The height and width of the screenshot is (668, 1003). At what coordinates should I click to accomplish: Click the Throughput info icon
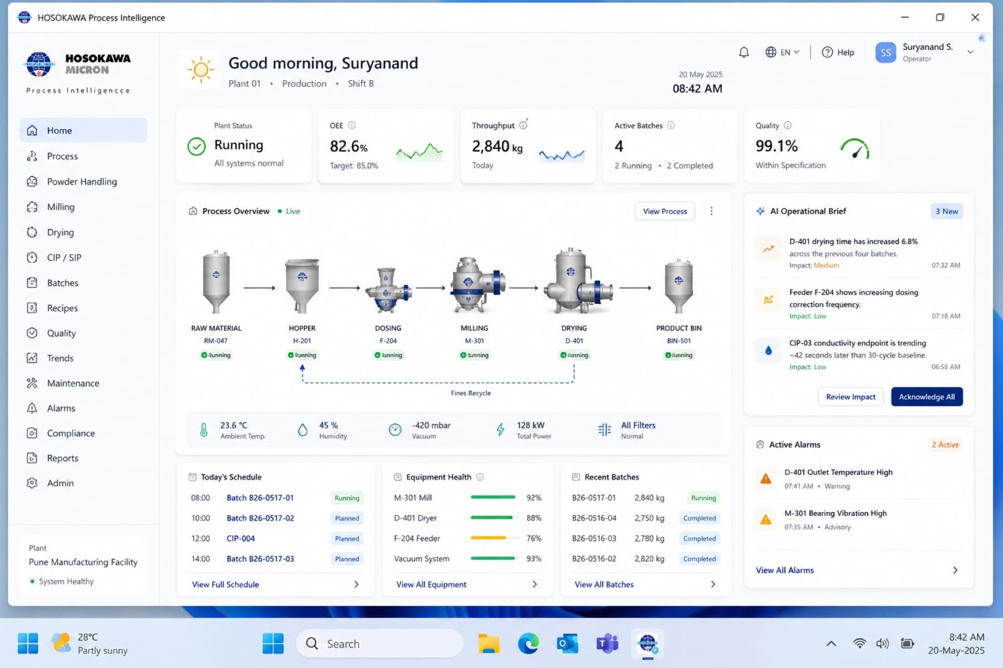click(x=523, y=125)
